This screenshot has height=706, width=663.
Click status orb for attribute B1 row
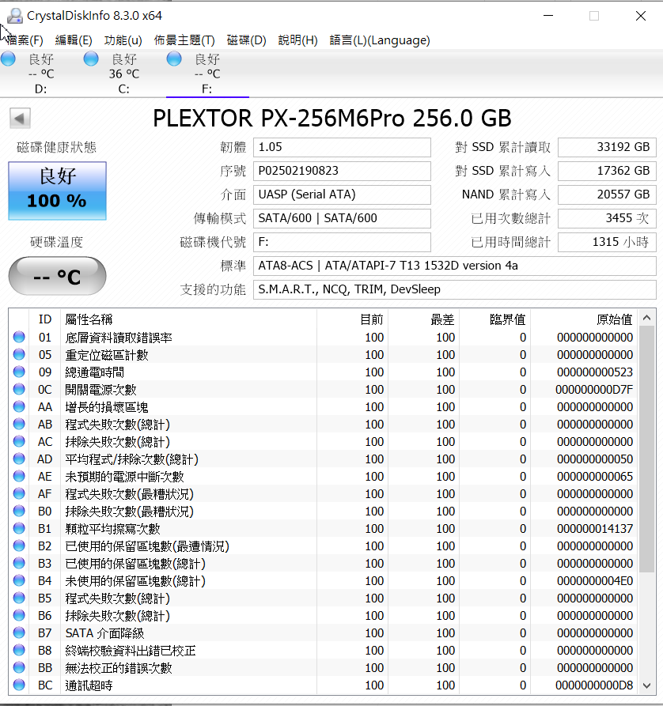(19, 529)
